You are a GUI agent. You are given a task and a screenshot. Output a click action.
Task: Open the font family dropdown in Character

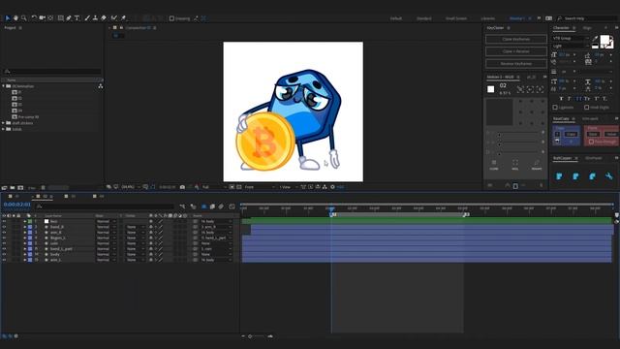[x=571, y=39]
